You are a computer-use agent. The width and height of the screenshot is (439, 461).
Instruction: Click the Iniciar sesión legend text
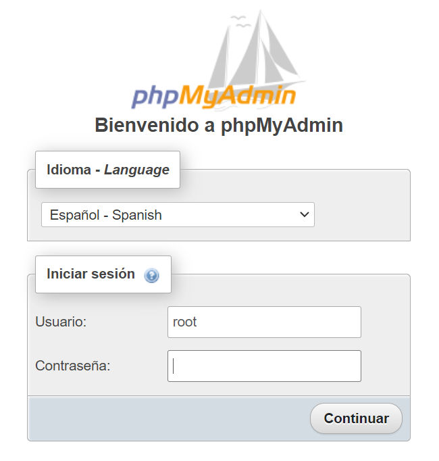pyautogui.click(x=91, y=274)
